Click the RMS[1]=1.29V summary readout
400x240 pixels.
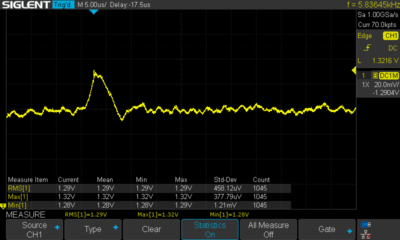pos(85,214)
